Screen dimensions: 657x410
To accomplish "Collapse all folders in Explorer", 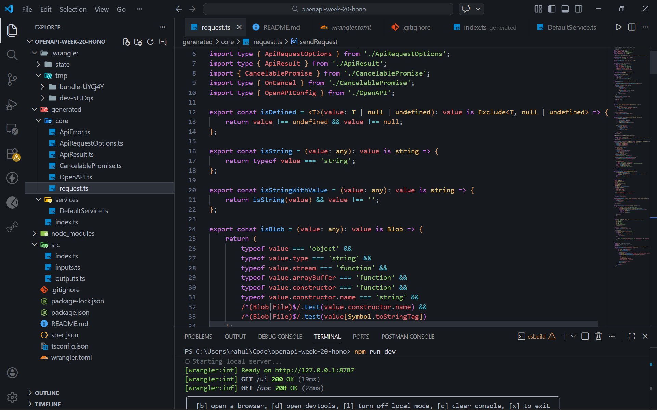I will pos(163,42).
